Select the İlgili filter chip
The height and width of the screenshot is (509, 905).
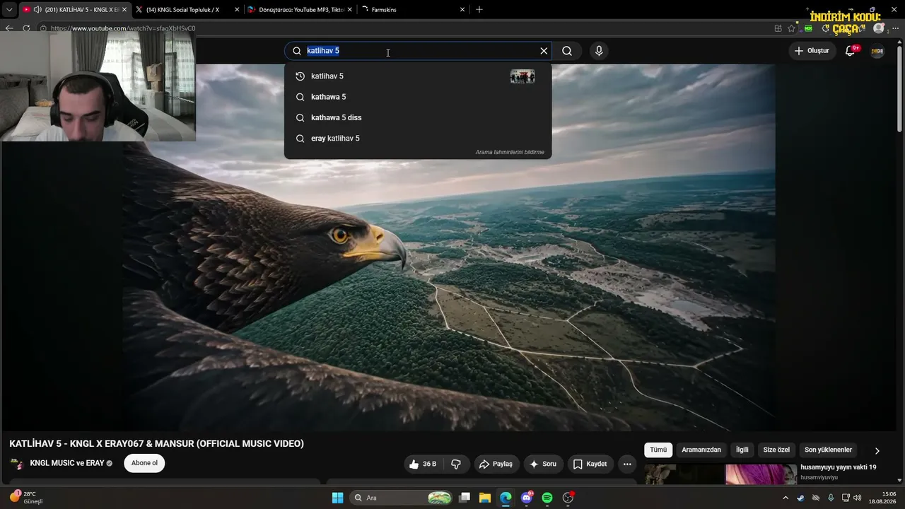tap(742, 450)
